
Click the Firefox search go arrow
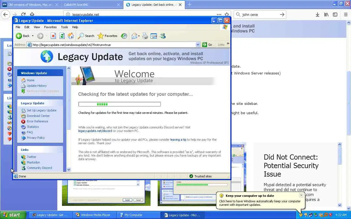(282, 15)
